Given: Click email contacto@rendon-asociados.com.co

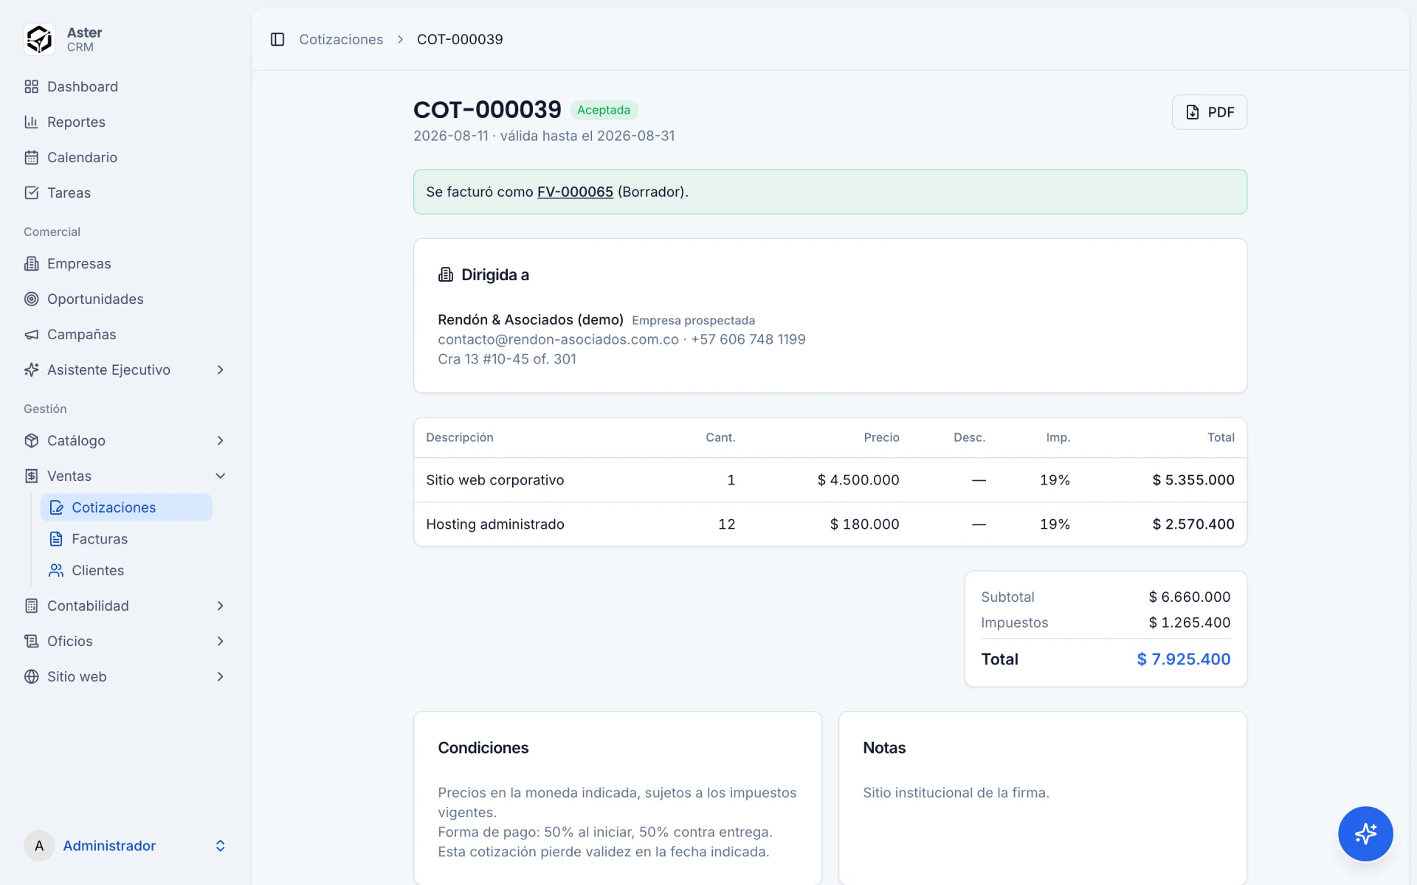Looking at the screenshot, I should [x=558, y=339].
